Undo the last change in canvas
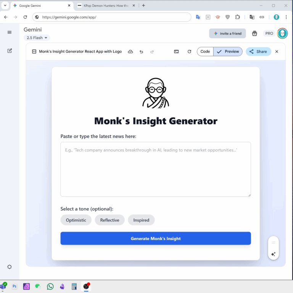The height and width of the screenshot is (293, 293). pos(141,52)
